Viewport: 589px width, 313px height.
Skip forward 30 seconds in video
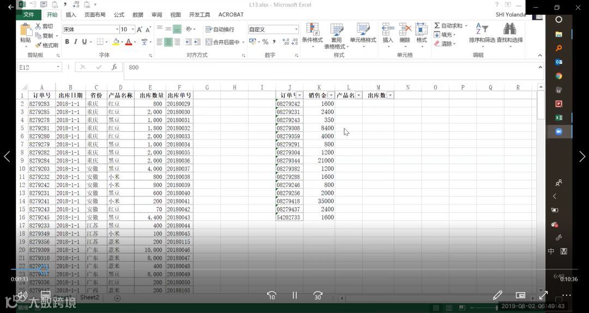point(318,296)
